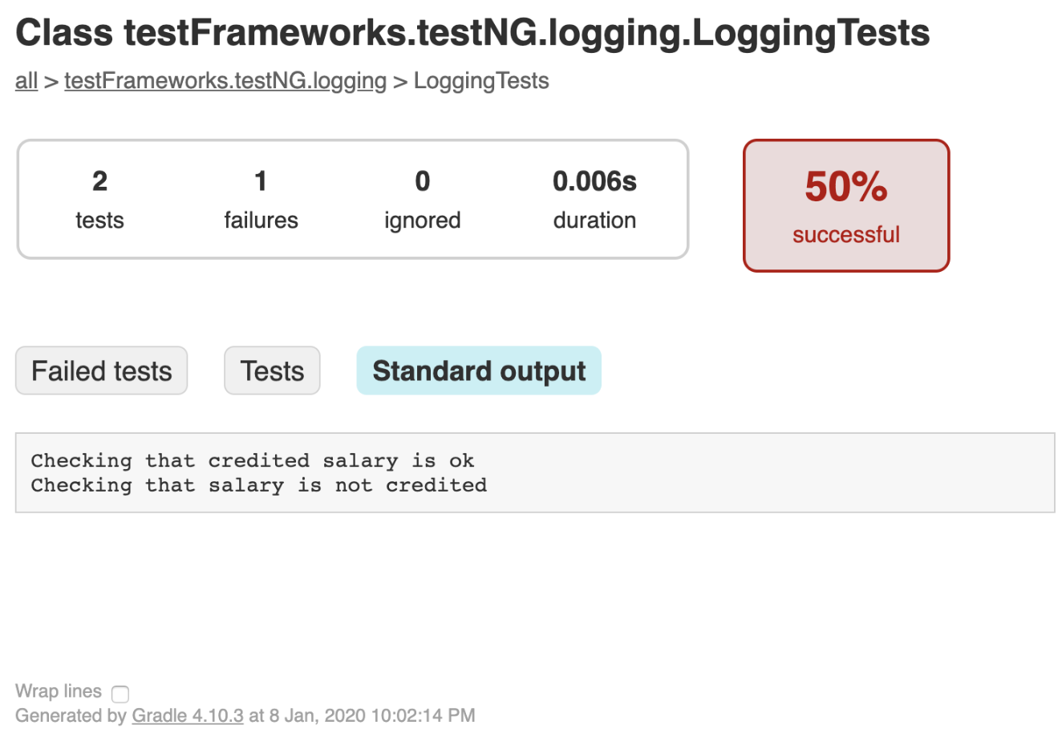Viewport: 1062px width, 733px height.
Task: Click the '0 ignored' counter
Action: tap(422, 198)
